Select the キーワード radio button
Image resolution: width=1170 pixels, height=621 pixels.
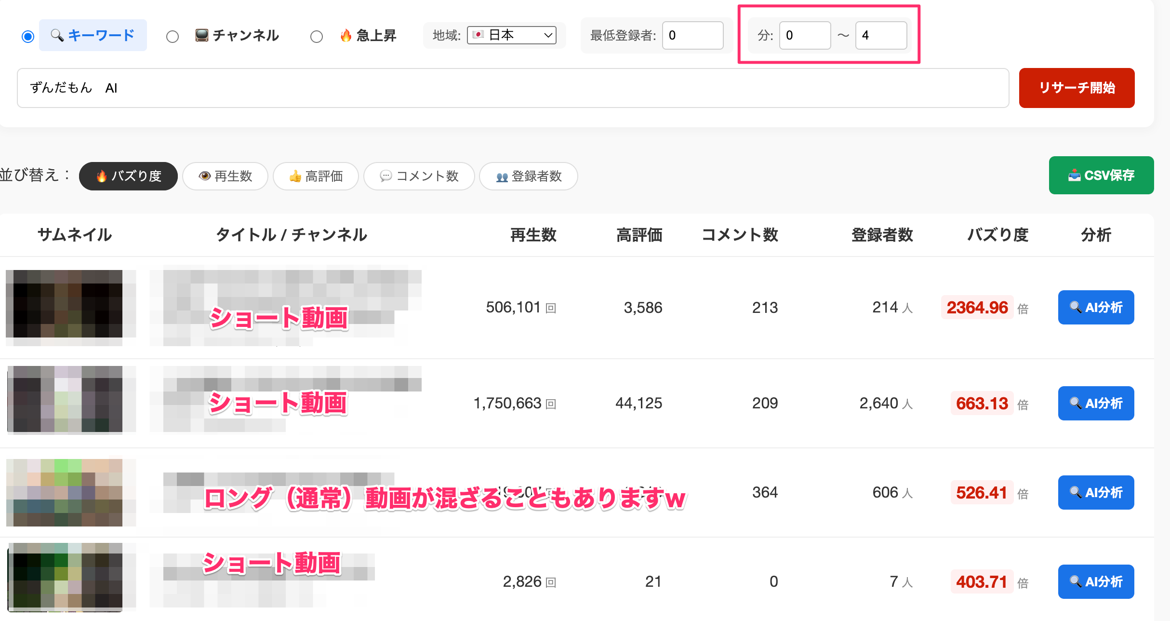click(x=28, y=36)
